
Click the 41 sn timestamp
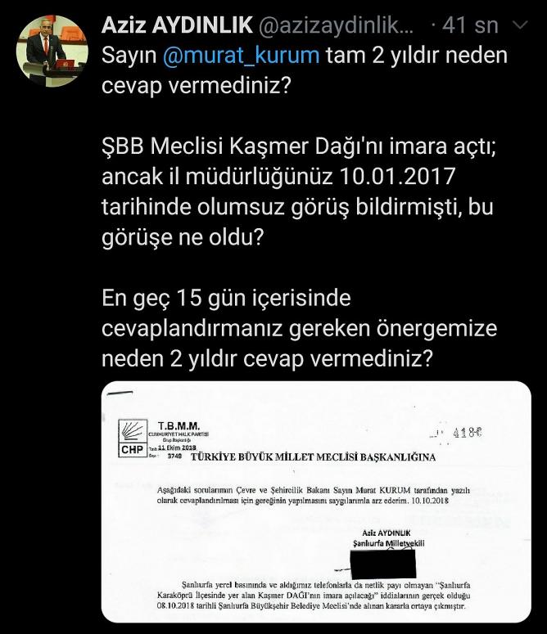point(470,25)
